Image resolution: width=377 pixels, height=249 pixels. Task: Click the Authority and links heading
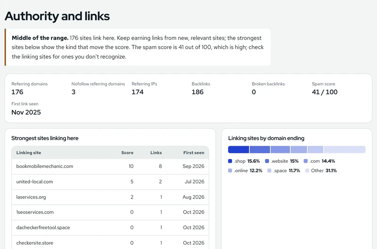(57, 16)
